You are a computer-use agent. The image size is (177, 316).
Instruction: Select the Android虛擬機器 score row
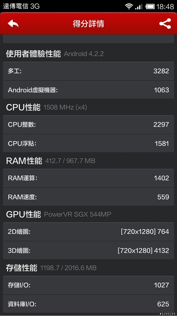pyautogui.click(x=88, y=90)
